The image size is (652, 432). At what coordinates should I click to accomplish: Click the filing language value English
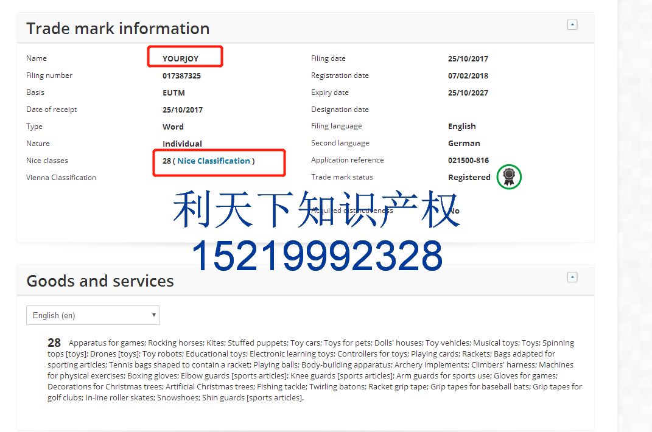pos(462,127)
